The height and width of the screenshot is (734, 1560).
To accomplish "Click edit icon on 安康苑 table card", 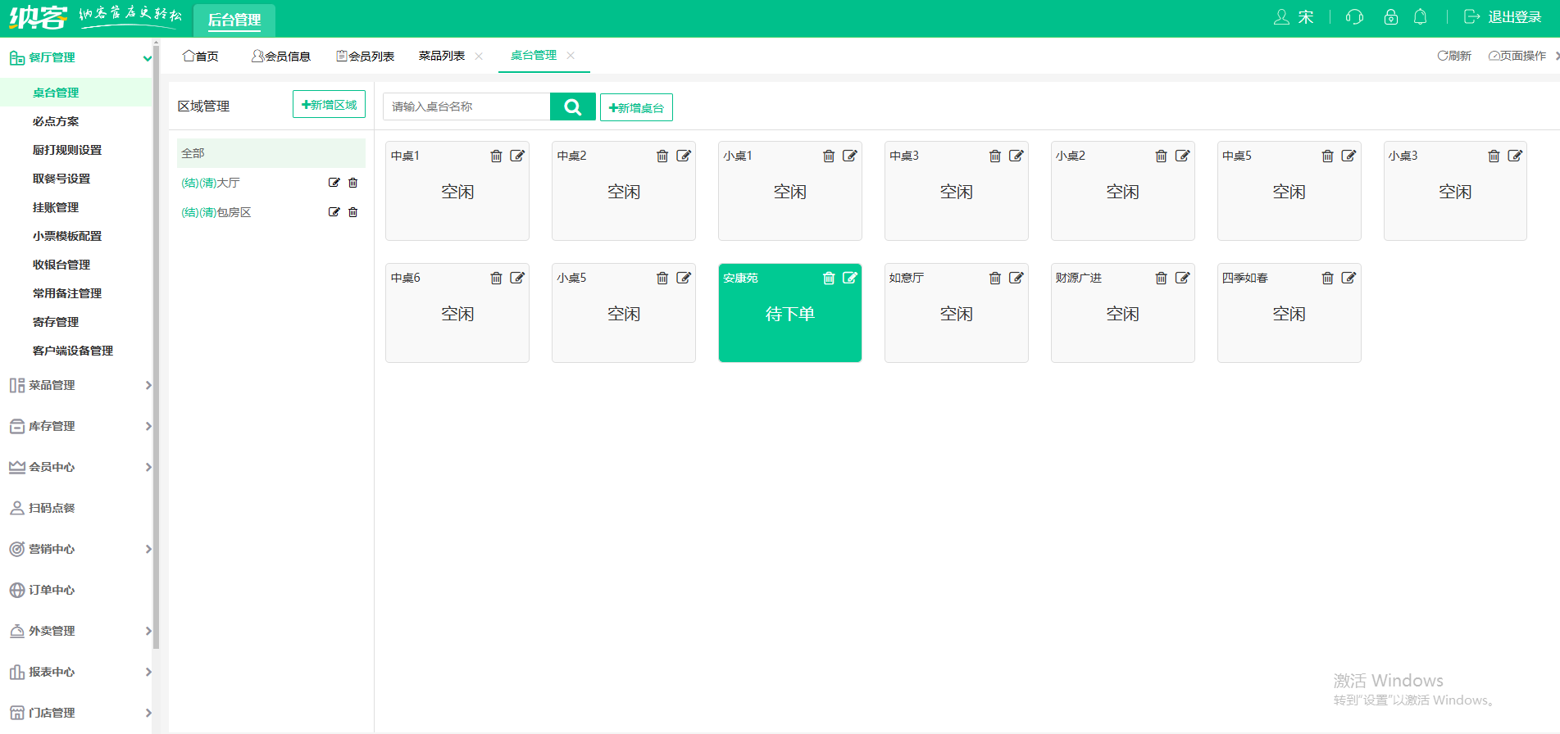I will click(850, 278).
